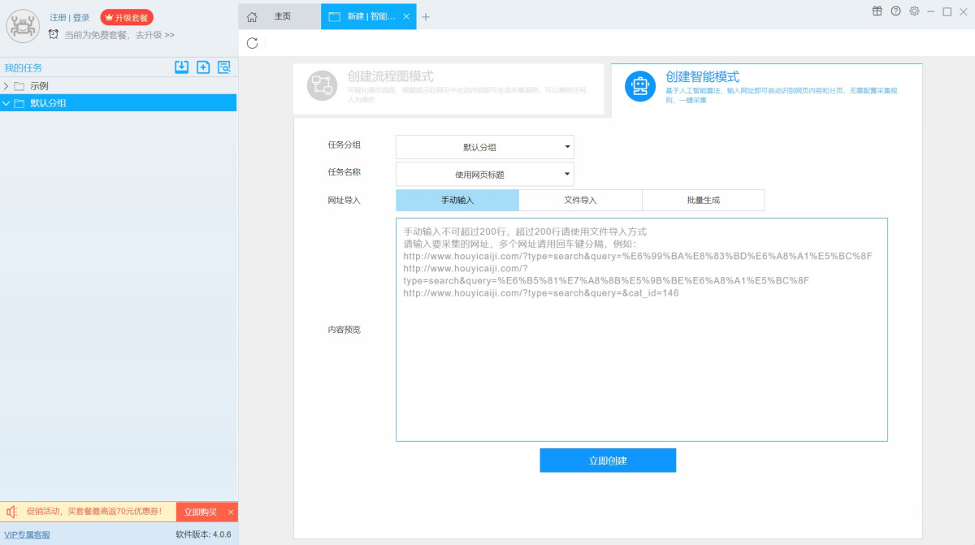Click inside the URL input text area
Viewport: 975px width, 545px height.
(641, 365)
